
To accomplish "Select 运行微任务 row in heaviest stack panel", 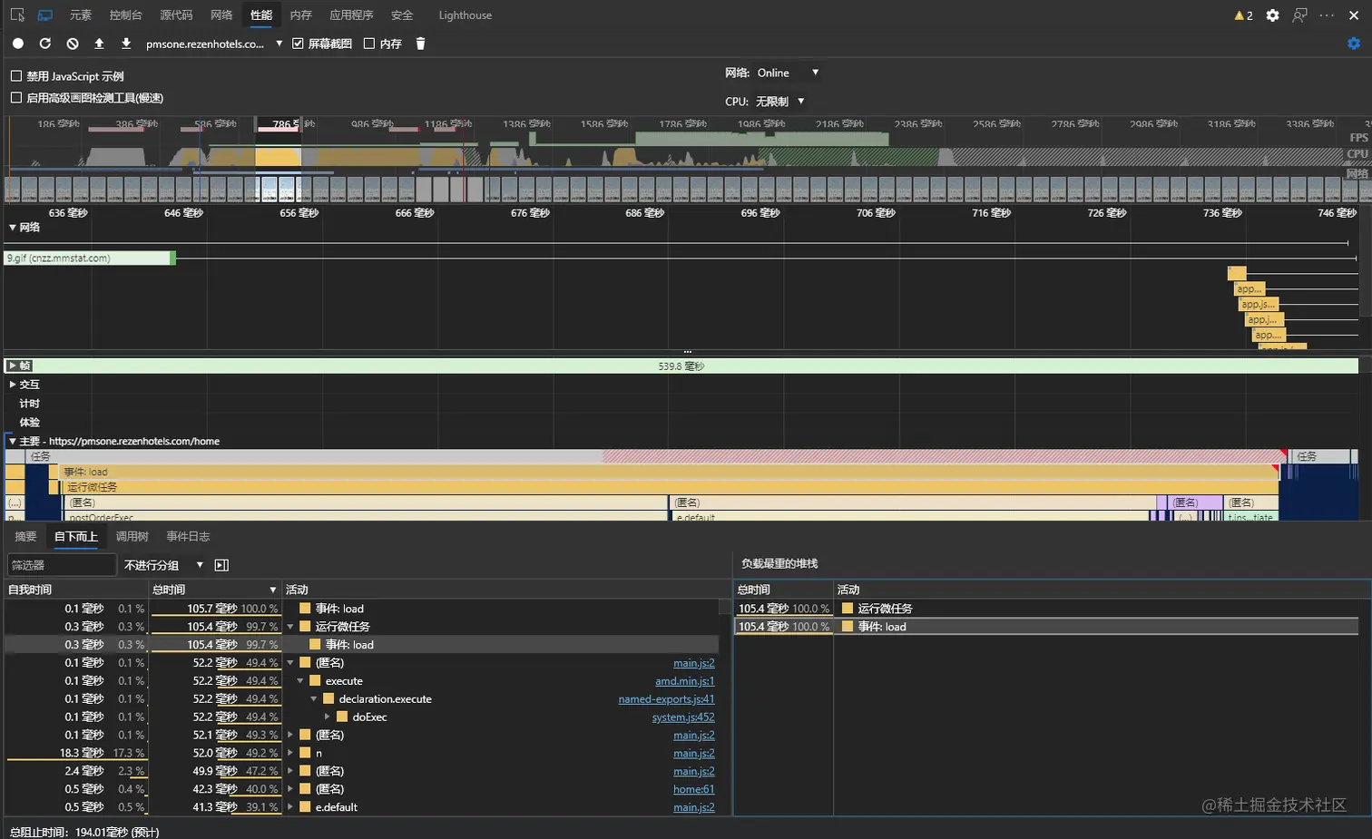I will (1046, 609).
